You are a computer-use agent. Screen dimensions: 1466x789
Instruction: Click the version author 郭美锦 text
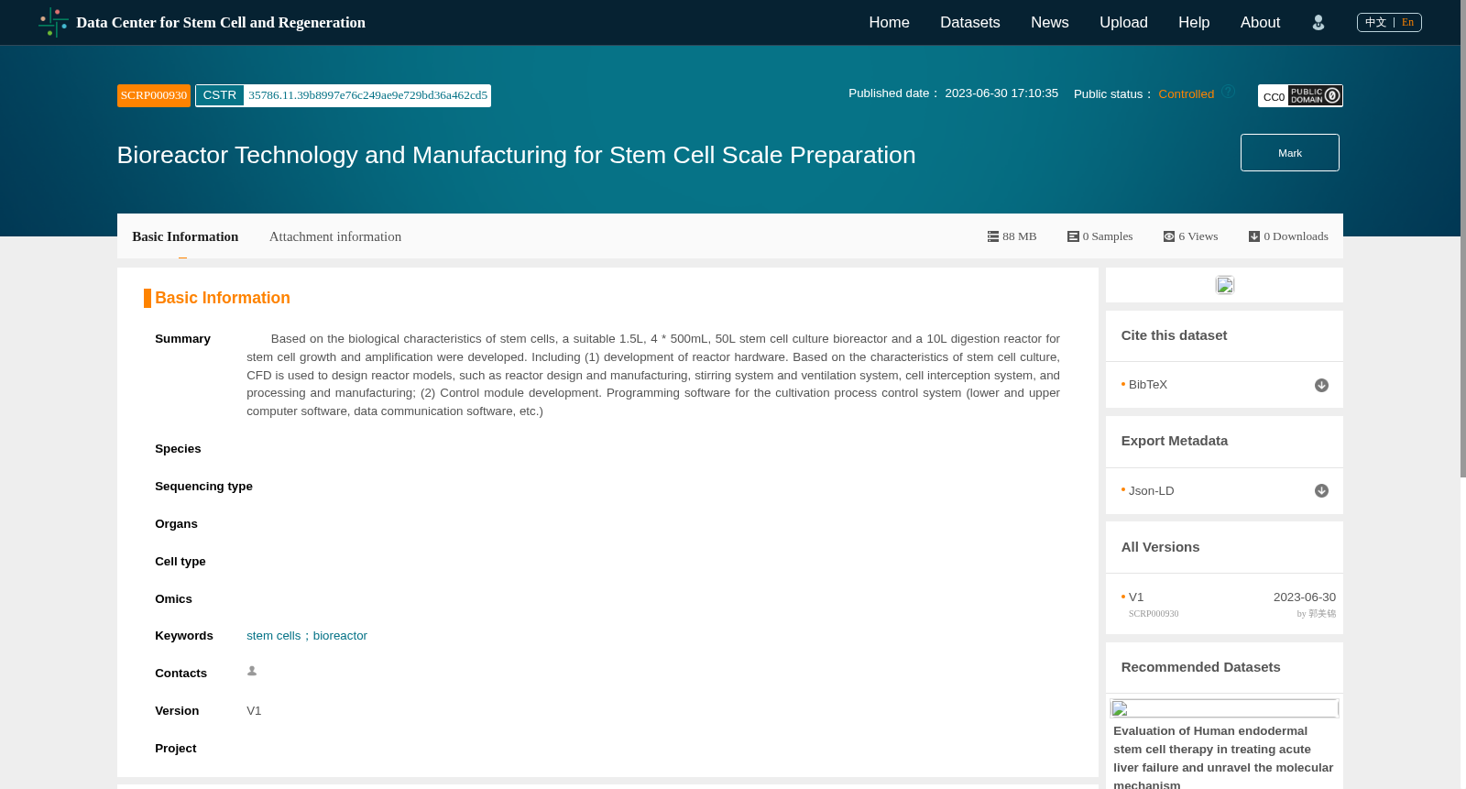pyautogui.click(x=1322, y=614)
